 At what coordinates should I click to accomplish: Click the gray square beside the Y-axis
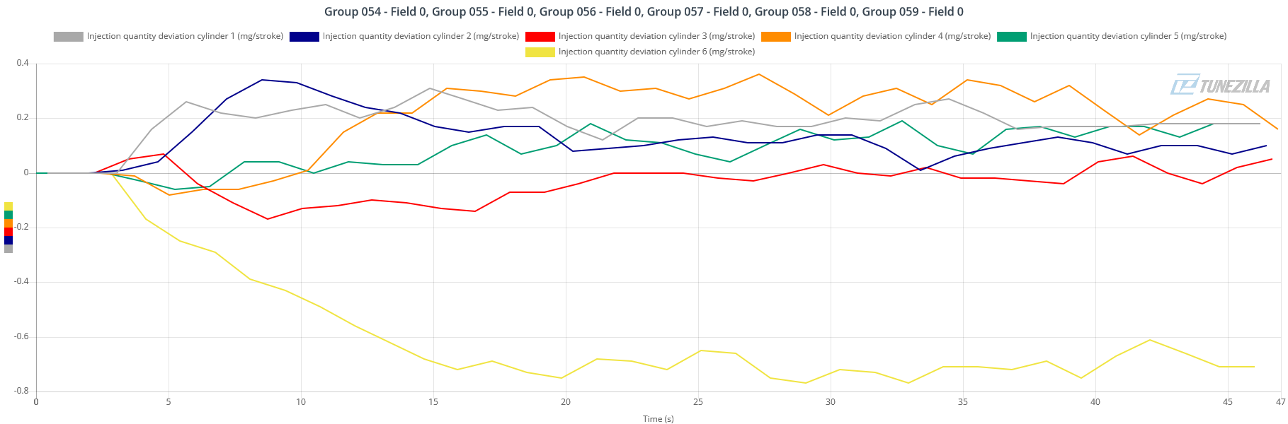pyautogui.click(x=8, y=249)
